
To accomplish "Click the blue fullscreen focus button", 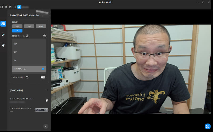I will (208, 126).
